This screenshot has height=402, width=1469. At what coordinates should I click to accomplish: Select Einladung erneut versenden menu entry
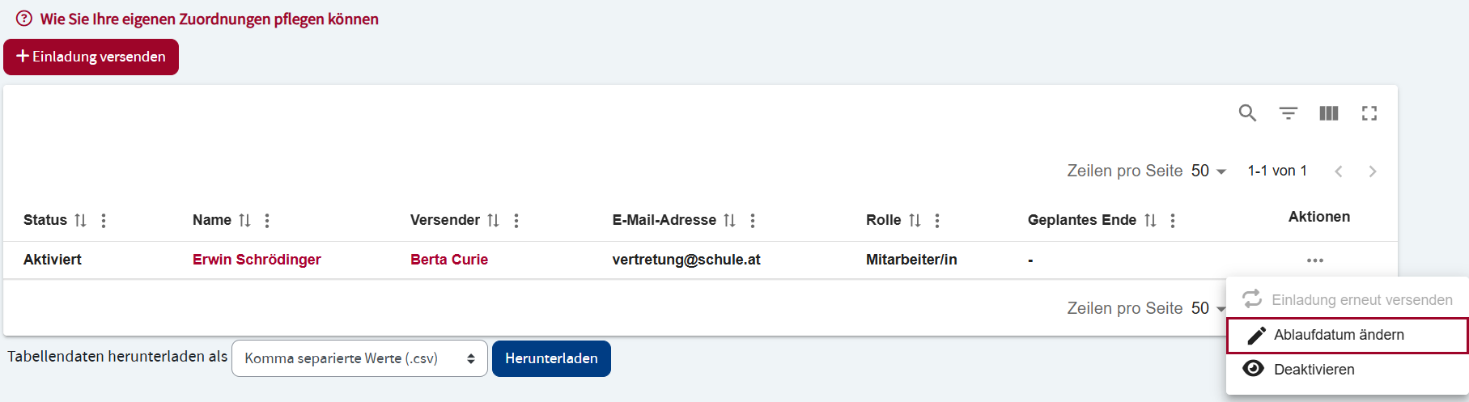(1361, 300)
